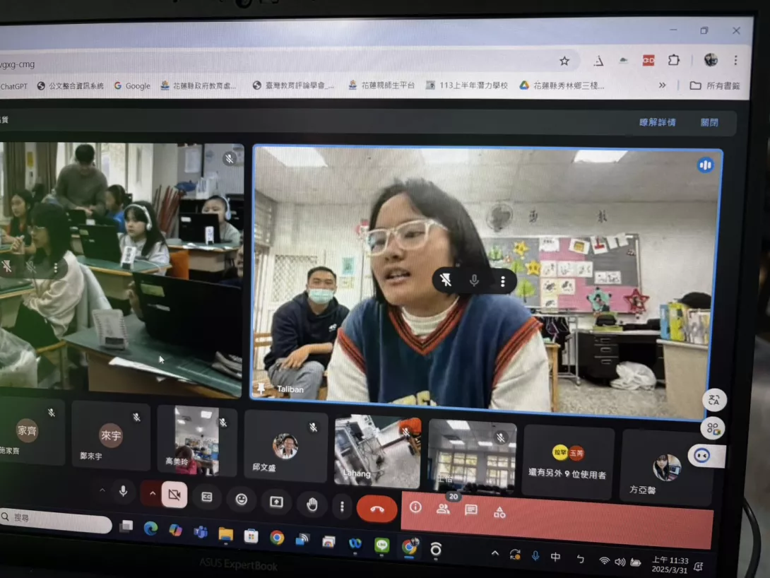Open the LINE app on the taskbar
Screen dimensions: 770x578
point(381,545)
